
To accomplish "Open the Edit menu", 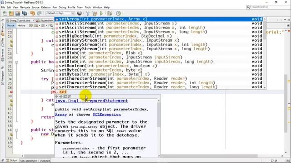I will (9, 7).
